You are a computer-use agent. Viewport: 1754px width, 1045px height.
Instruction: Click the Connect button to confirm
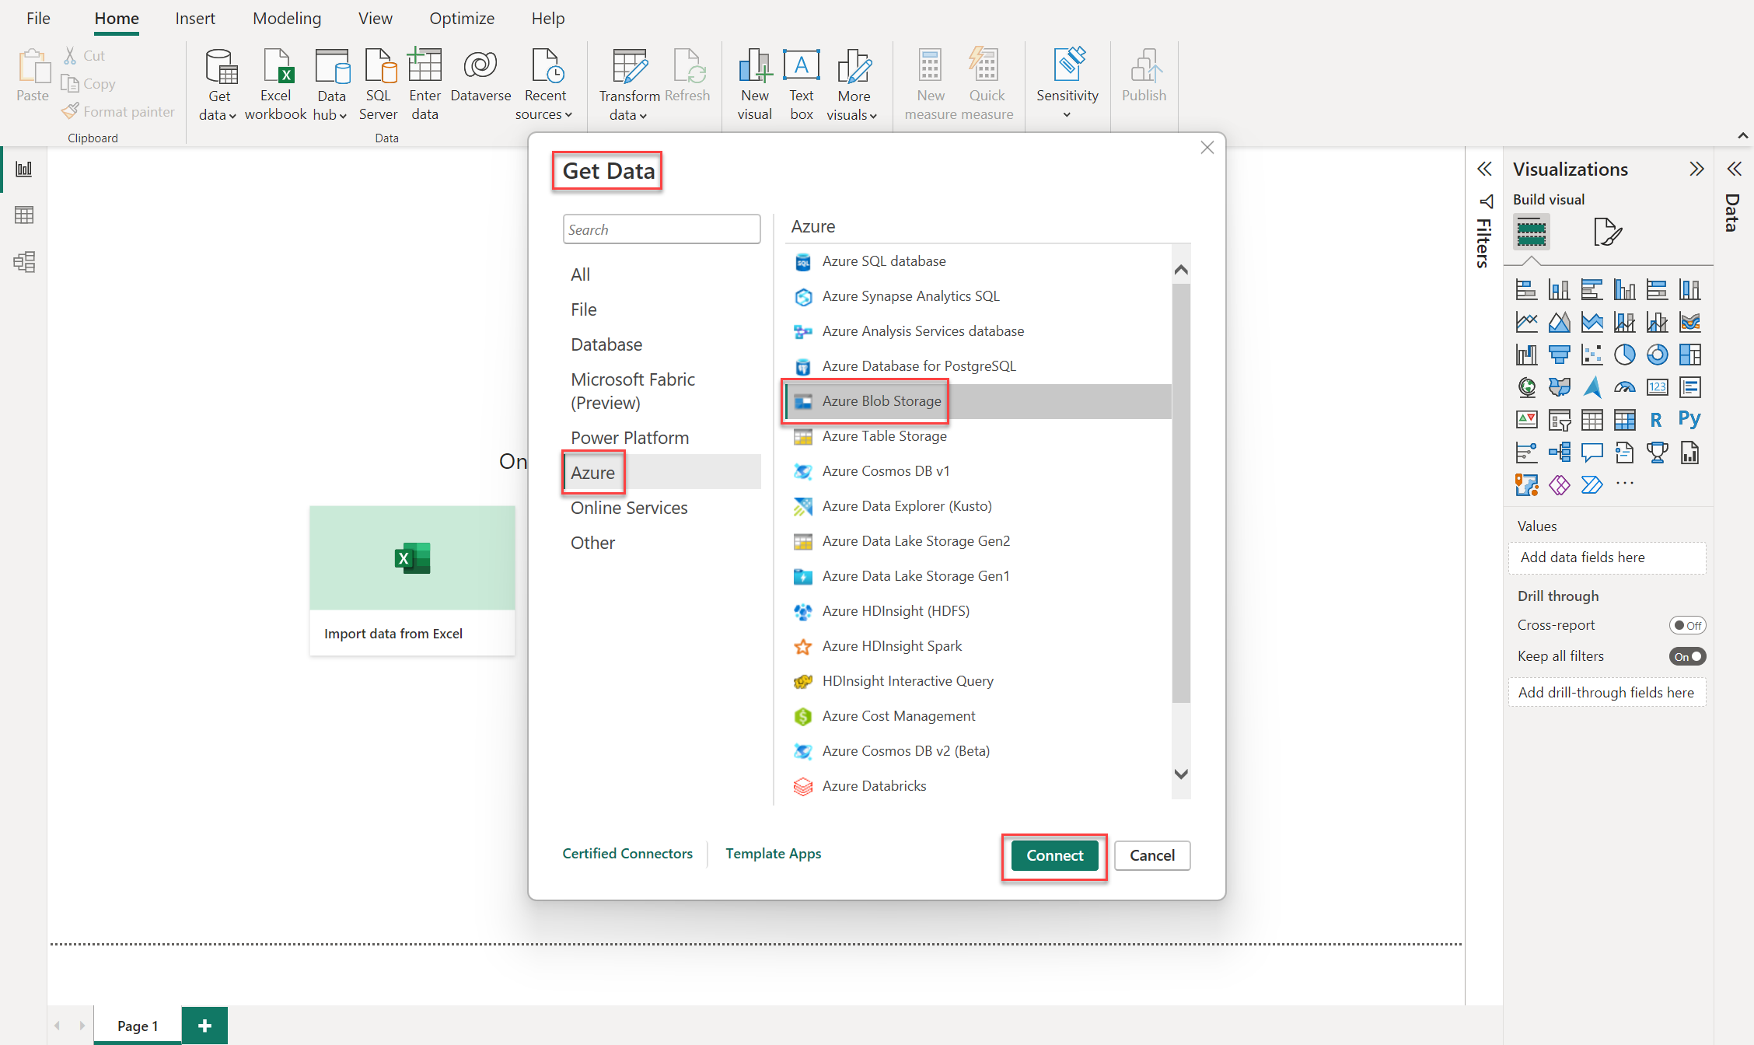click(1053, 855)
